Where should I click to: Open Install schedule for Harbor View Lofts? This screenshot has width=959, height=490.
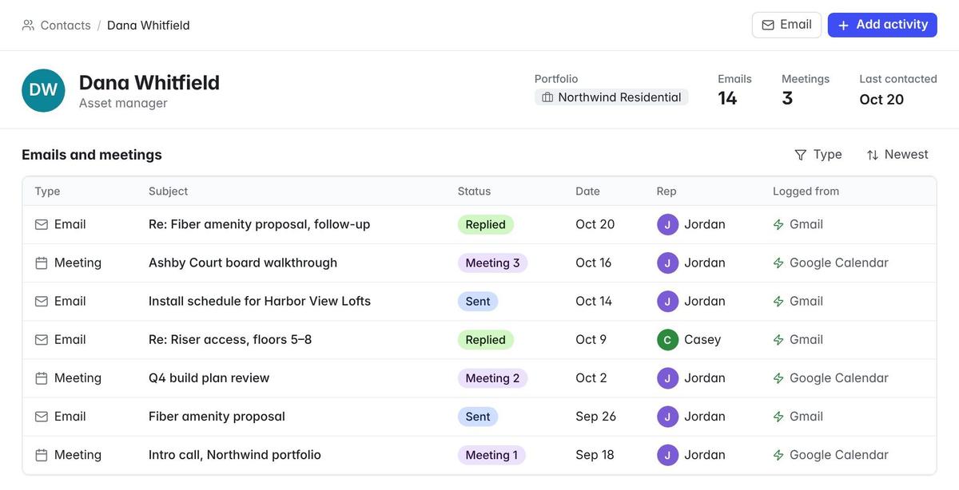click(260, 301)
